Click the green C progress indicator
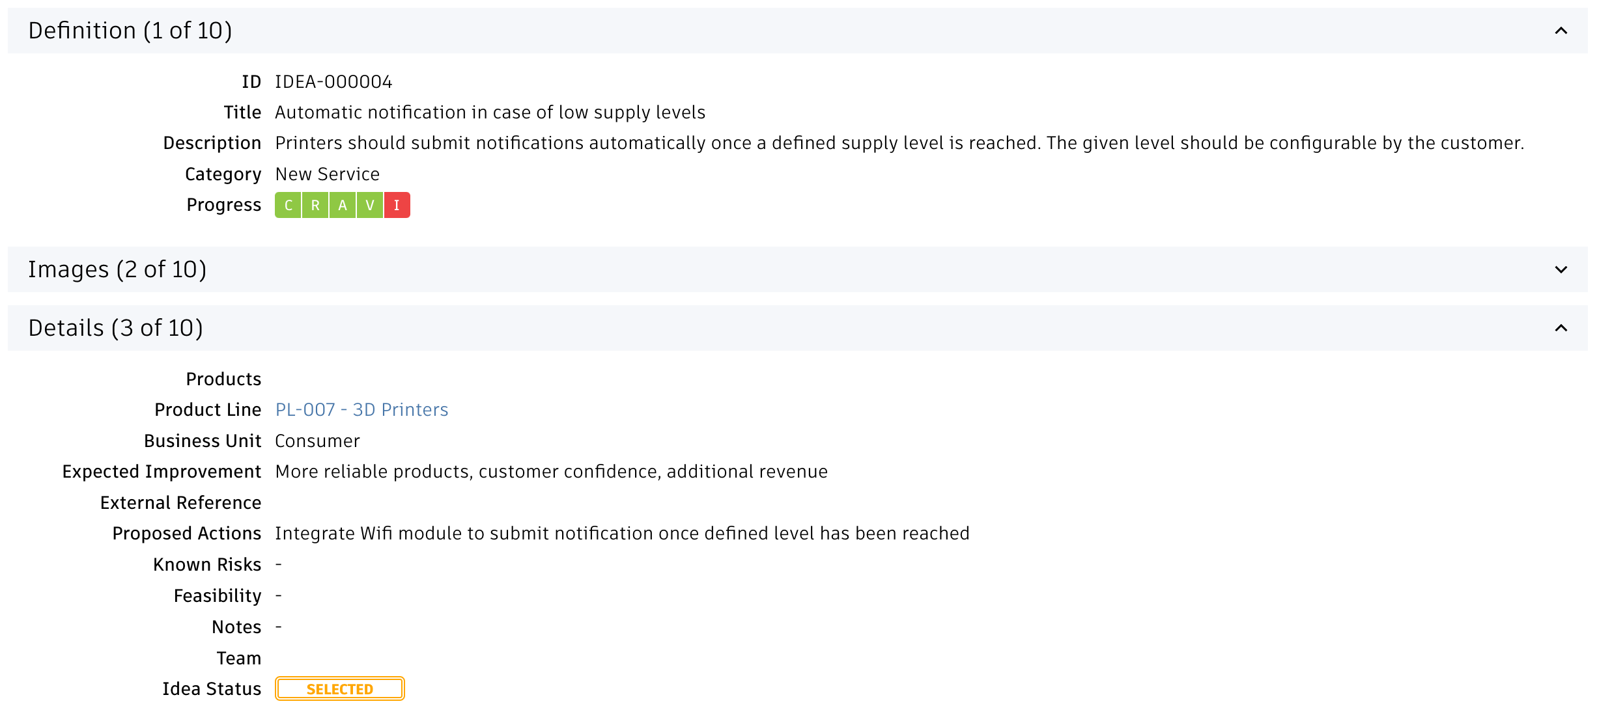 288,205
